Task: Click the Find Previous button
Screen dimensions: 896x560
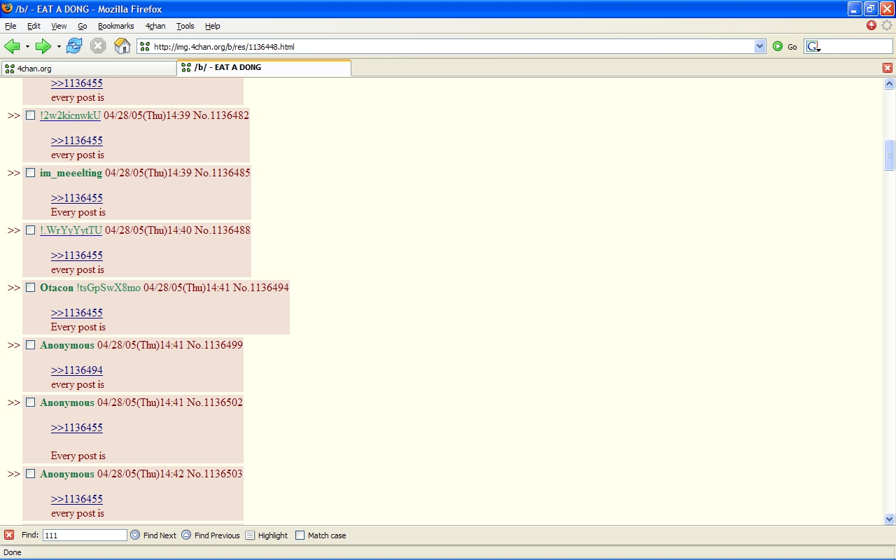Action: point(210,535)
